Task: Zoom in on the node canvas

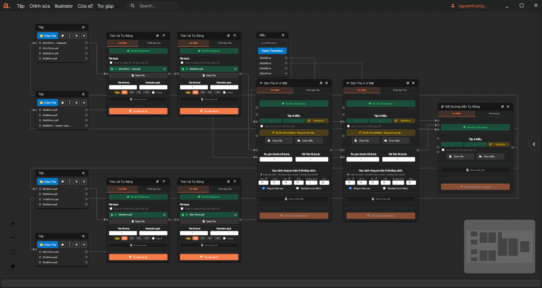Action: (x=13, y=224)
